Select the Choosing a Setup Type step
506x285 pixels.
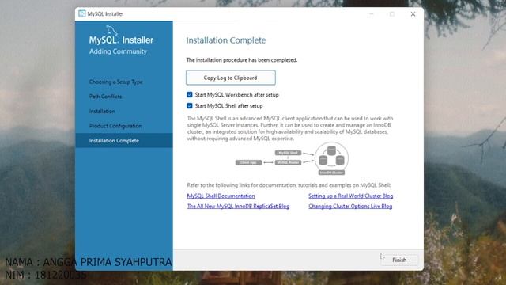[116, 82]
